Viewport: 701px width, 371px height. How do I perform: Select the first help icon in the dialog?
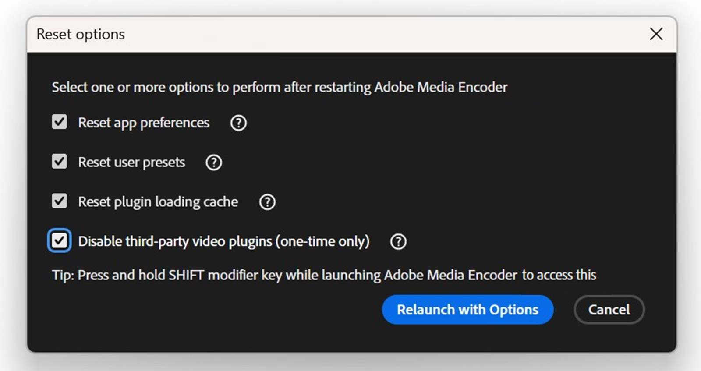(x=238, y=123)
